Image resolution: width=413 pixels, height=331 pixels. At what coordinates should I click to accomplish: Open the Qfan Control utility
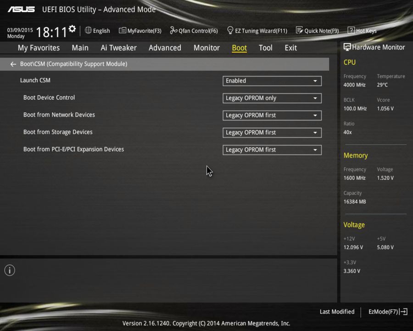coord(194,30)
